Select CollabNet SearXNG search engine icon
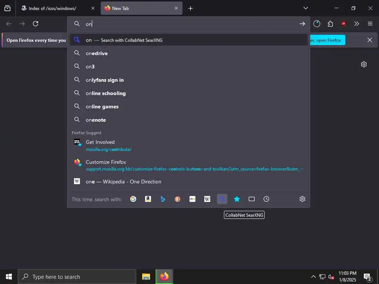 tap(222, 199)
